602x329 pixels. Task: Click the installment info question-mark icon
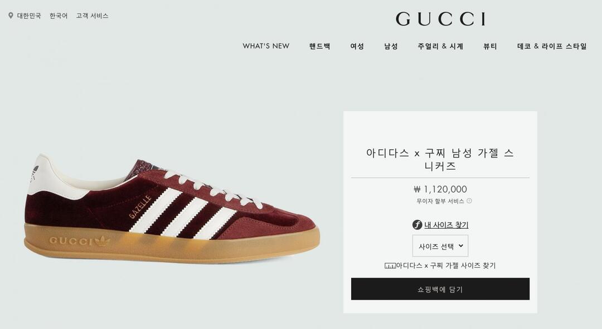click(x=469, y=201)
